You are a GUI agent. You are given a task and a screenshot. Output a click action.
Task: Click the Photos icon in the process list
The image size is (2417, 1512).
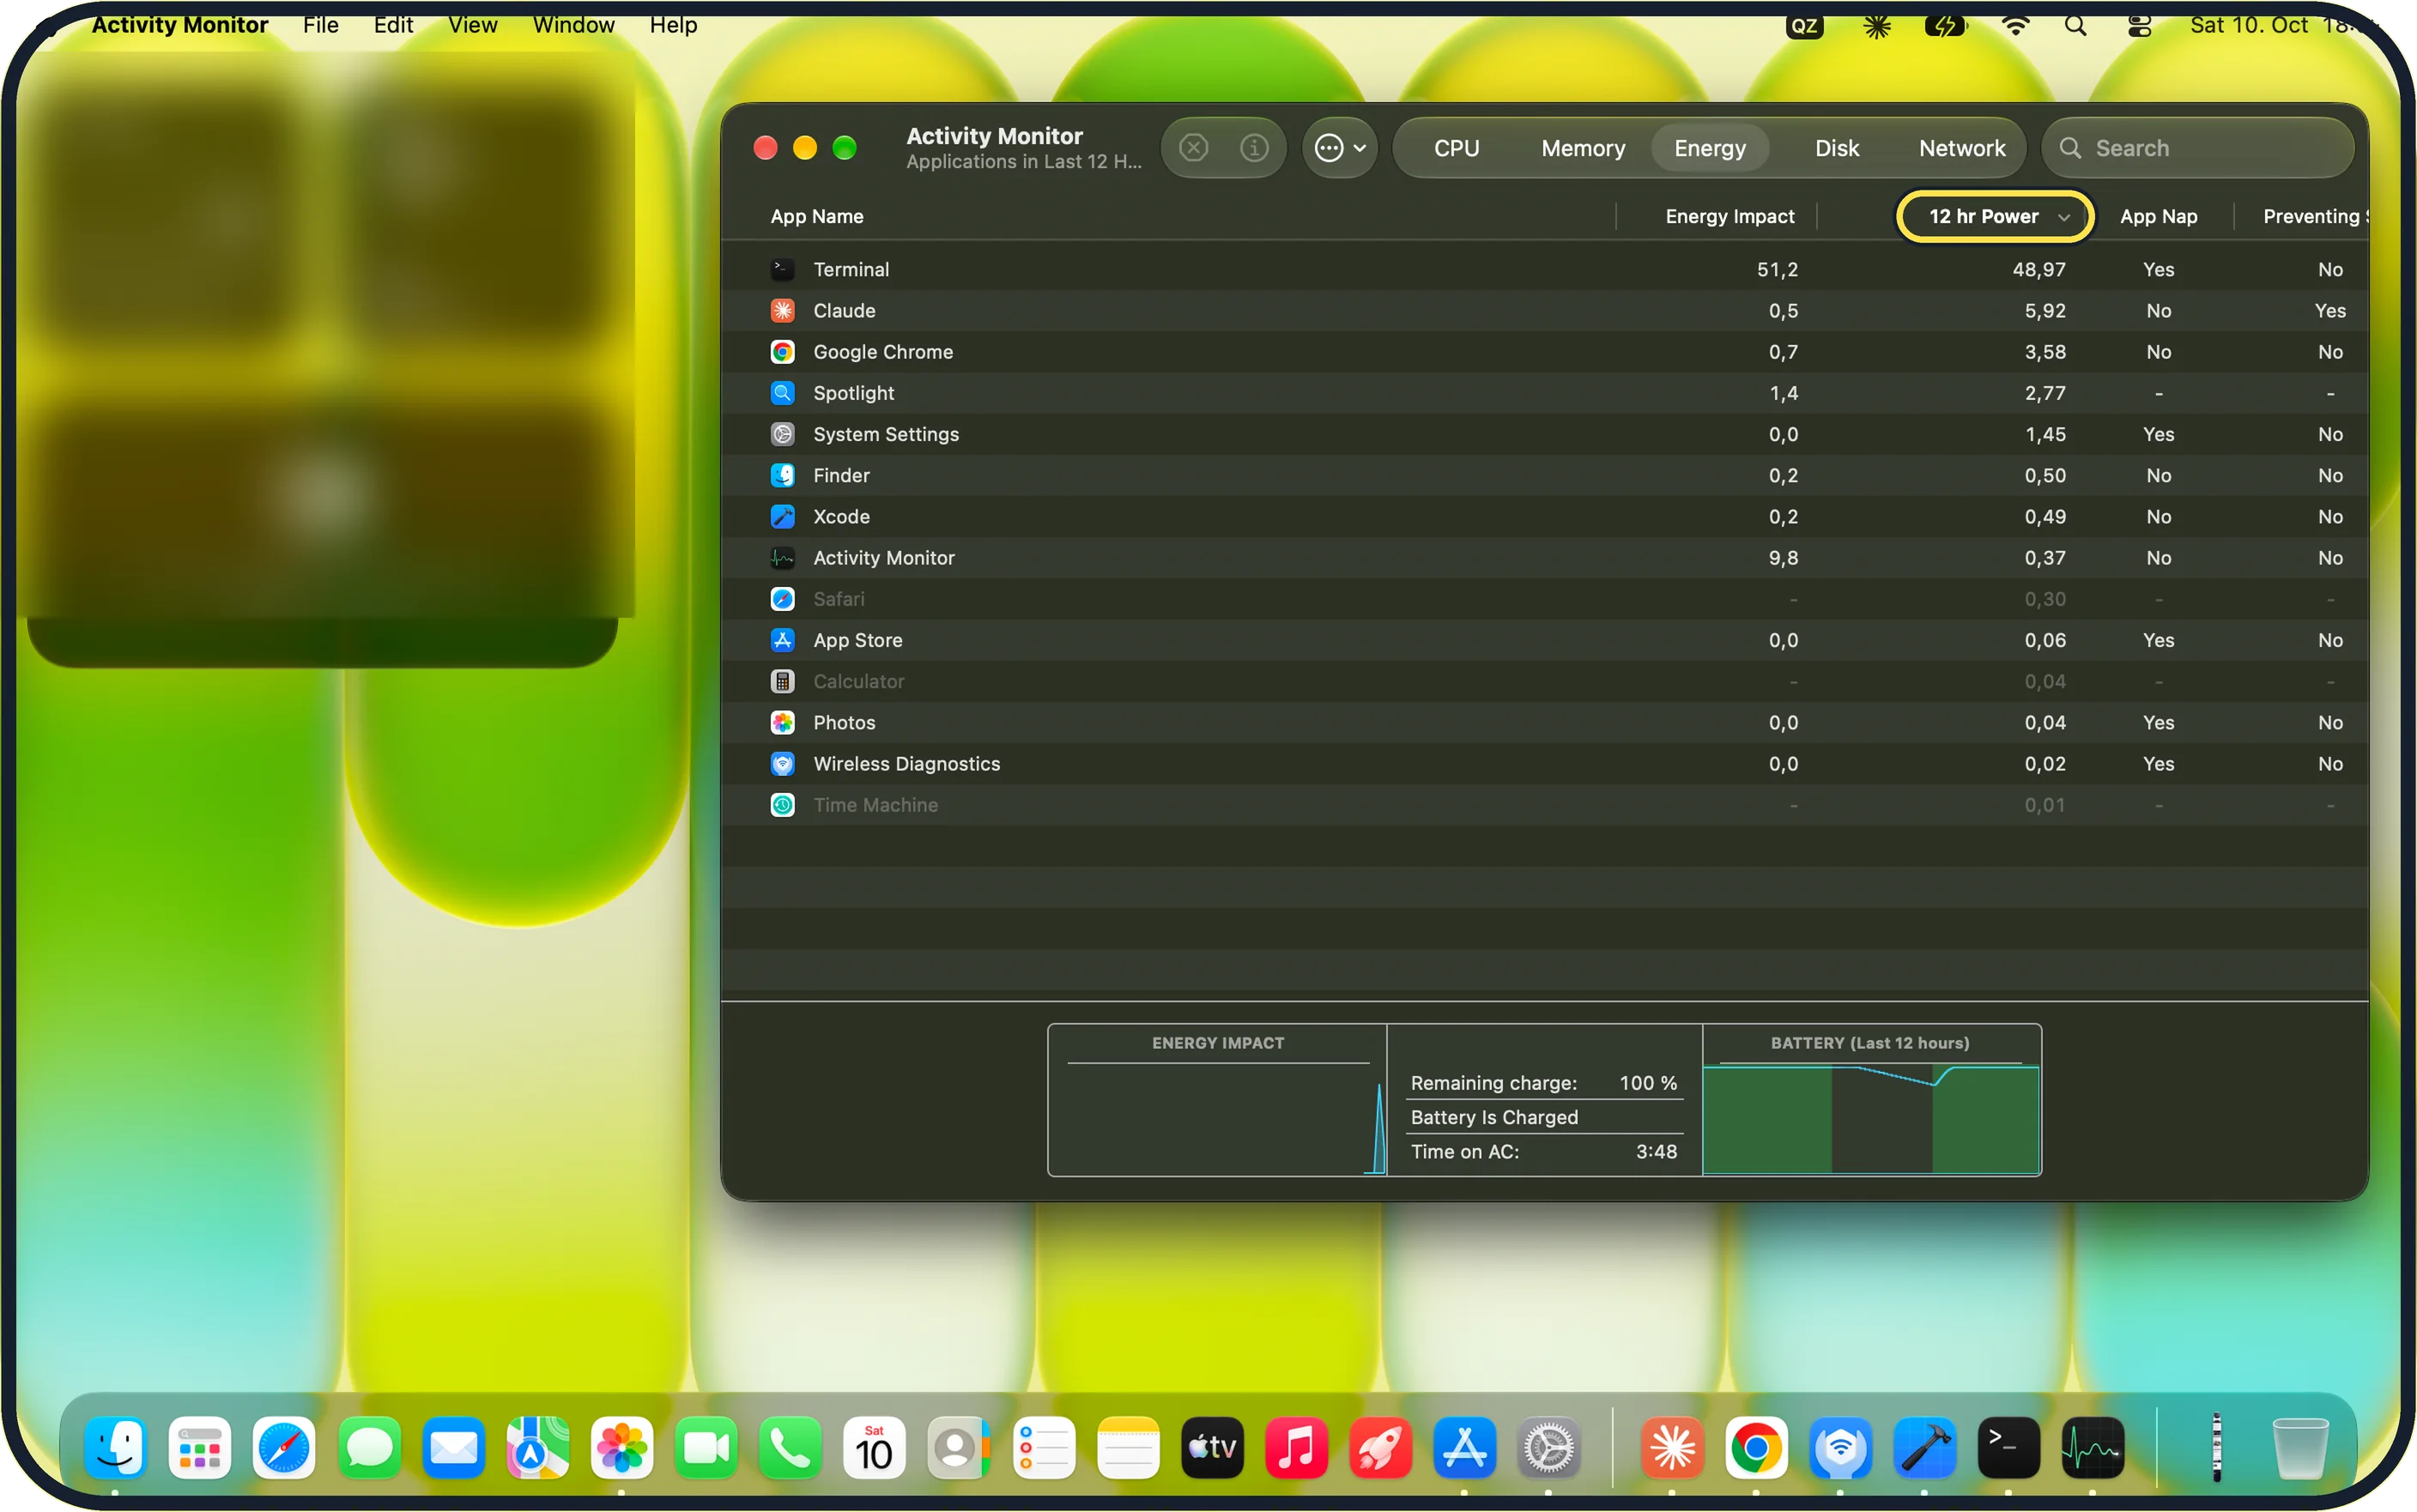pos(783,722)
